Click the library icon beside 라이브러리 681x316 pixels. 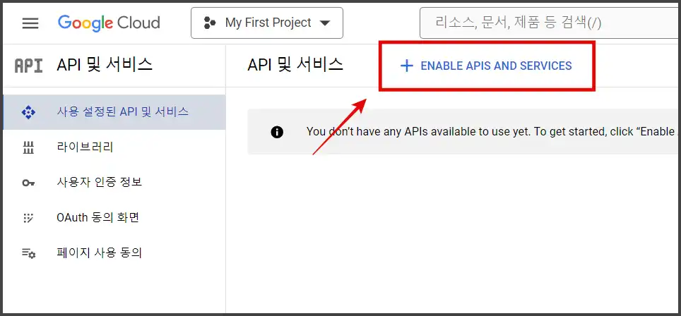click(x=28, y=148)
